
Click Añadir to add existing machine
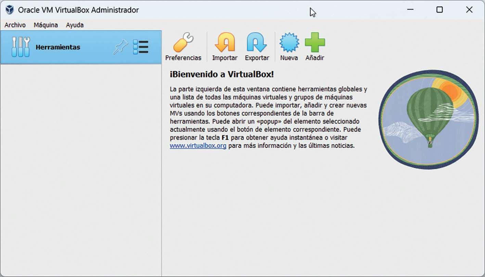click(315, 47)
